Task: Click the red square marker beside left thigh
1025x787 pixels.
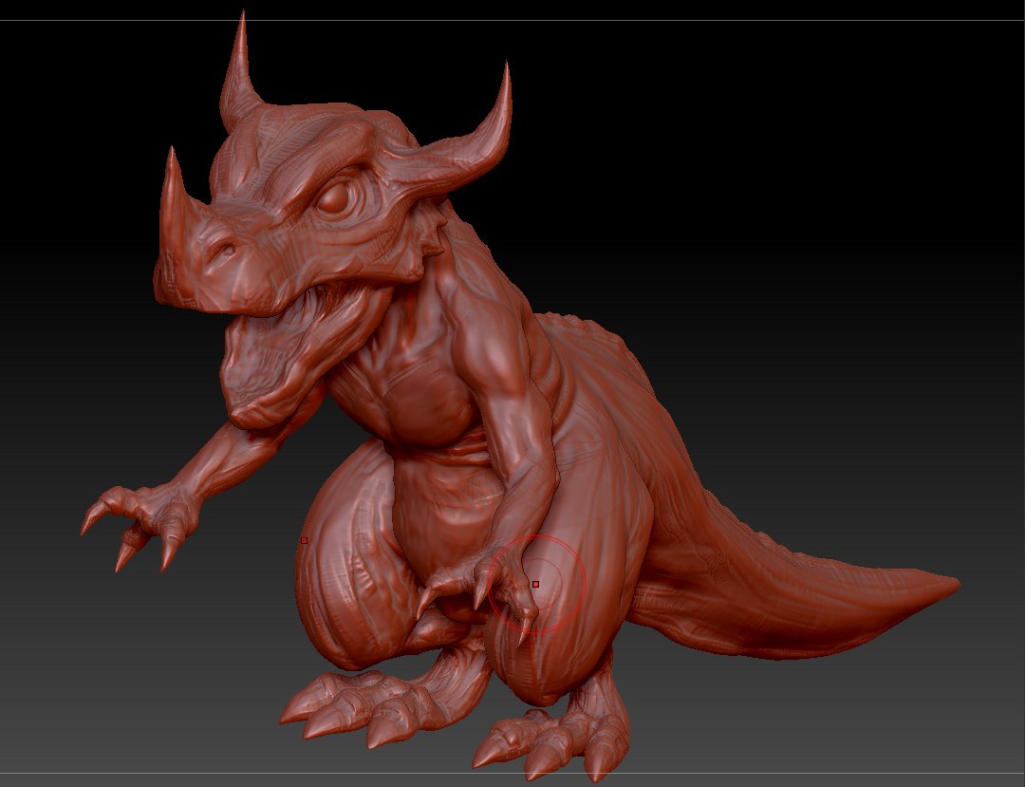Action: tap(304, 540)
